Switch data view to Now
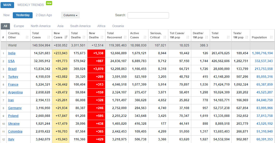The image size is (275, 143). [7, 15]
